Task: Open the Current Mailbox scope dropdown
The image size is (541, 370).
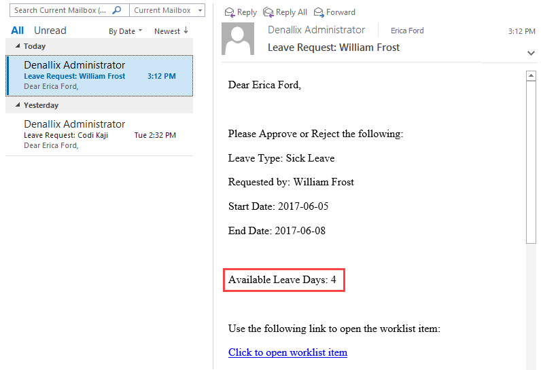Action: (167, 10)
